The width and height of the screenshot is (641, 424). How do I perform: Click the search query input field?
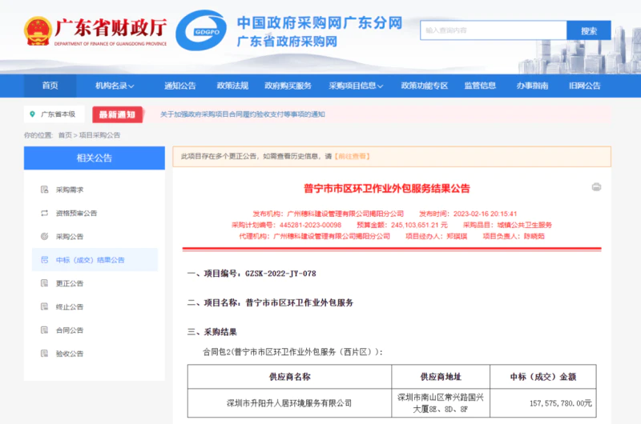(493, 30)
